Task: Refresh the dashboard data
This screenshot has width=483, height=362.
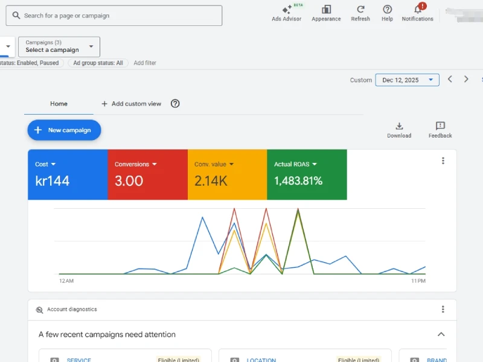Action: (x=360, y=10)
